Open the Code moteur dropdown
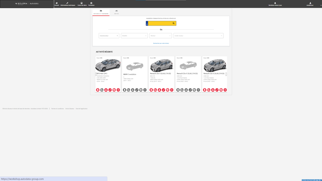Viewport: 322px width, 181px height. (198, 36)
